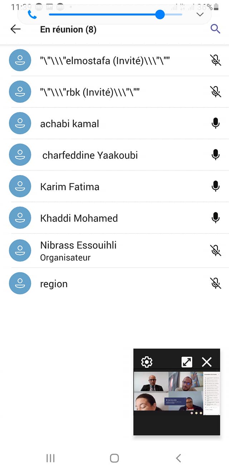Screen dimensions: 229x471
Task: Open Nibrass Essouihli organizer entry
Action: (x=78, y=250)
